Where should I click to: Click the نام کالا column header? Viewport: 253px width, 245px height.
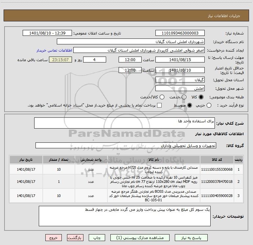pyautogui.click(x=154, y=159)
